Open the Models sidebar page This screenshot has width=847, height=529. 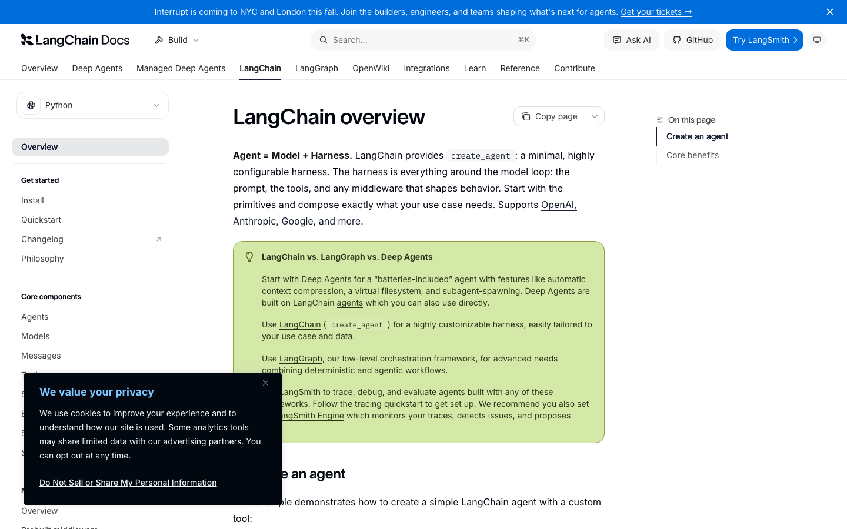pos(90,336)
